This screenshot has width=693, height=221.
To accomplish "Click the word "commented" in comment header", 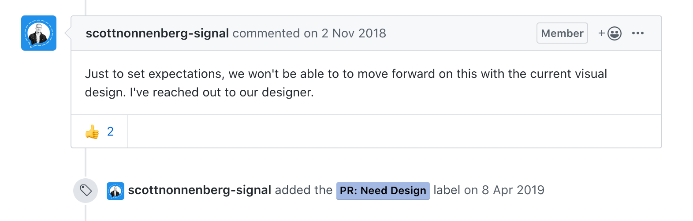I will [x=266, y=33].
